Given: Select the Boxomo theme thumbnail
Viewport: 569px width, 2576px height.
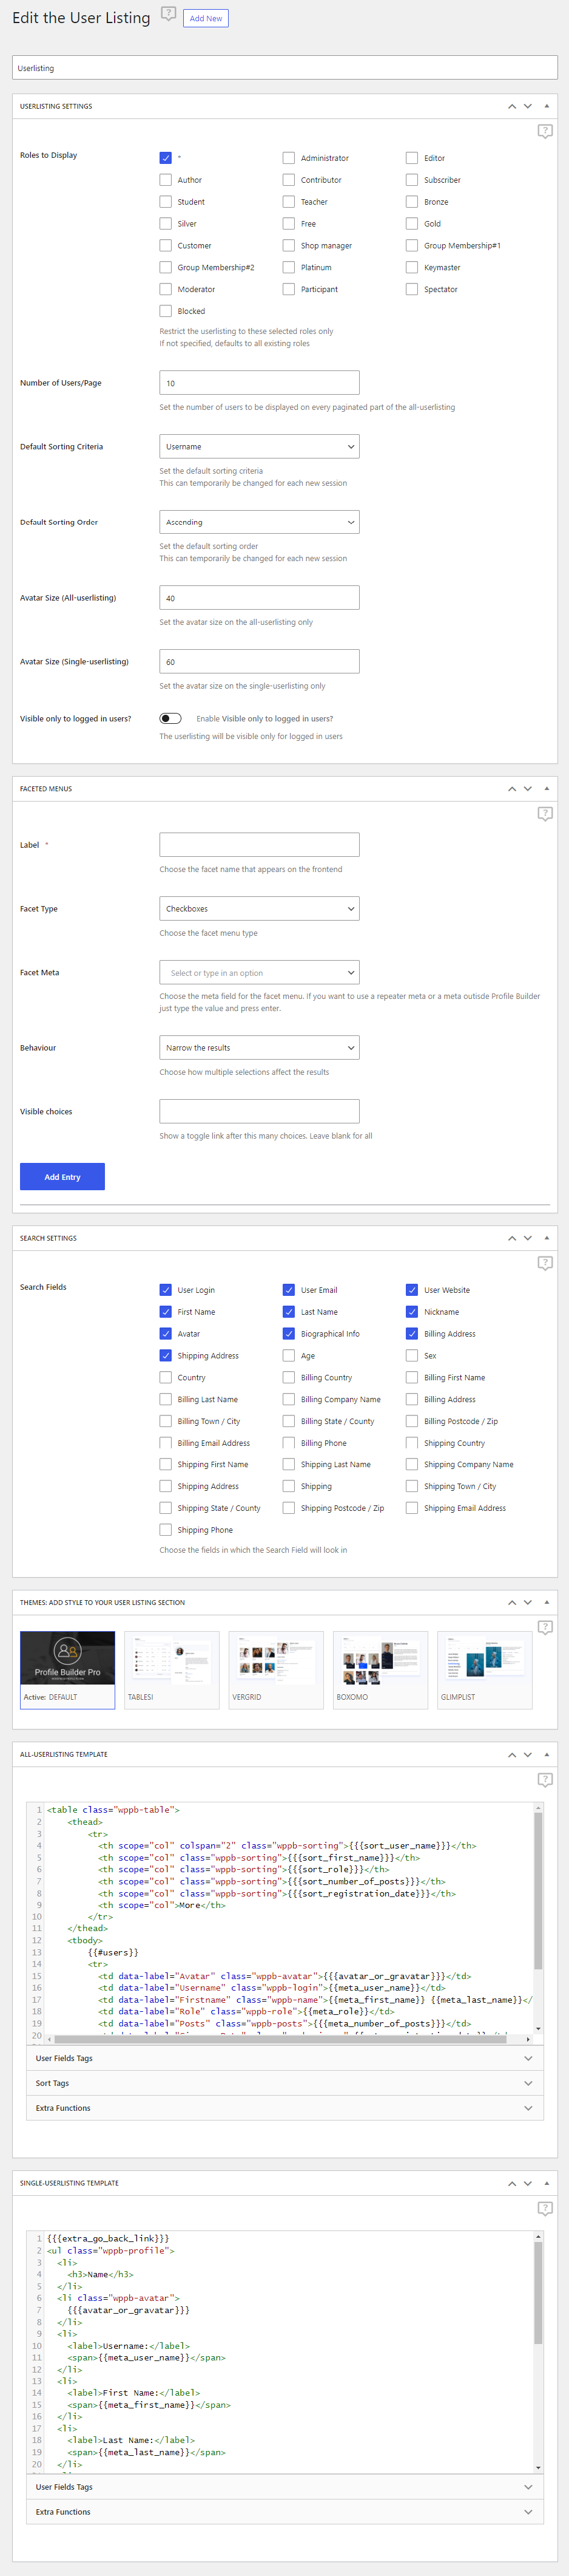Looking at the screenshot, I should pyautogui.click(x=379, y=1669).
